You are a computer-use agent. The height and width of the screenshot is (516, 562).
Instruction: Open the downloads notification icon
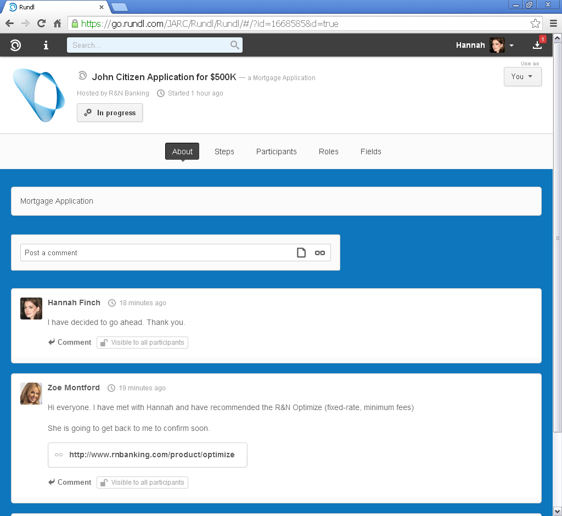tap(537, 45)
